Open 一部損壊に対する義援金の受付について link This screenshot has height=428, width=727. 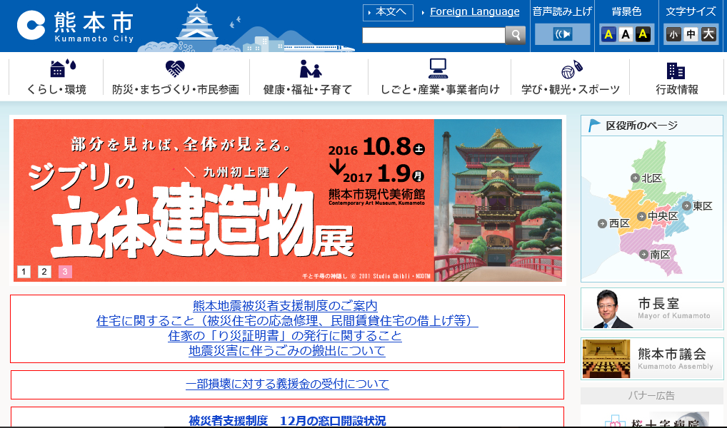(287, 384)
